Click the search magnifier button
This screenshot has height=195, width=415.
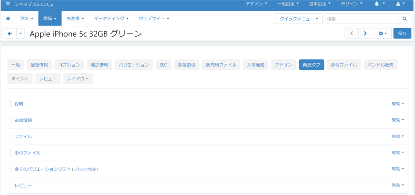point(405,19)
